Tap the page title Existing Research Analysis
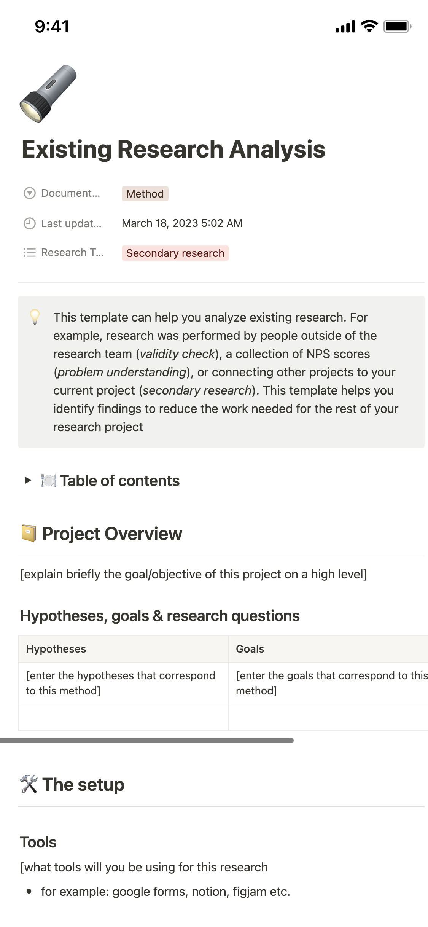428x927 pixels. click(x=173, y=149)
